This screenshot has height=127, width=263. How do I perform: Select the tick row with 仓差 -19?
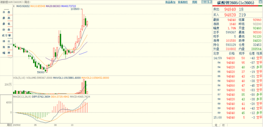point(237,72)
